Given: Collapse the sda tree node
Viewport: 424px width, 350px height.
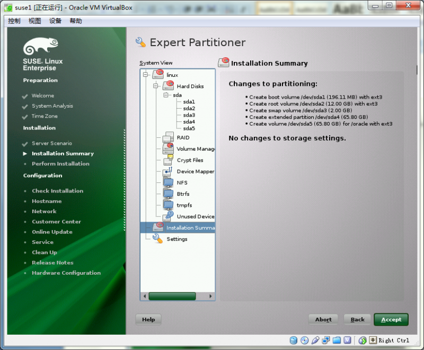Looking at the screenshot, I should click(166, 95).
